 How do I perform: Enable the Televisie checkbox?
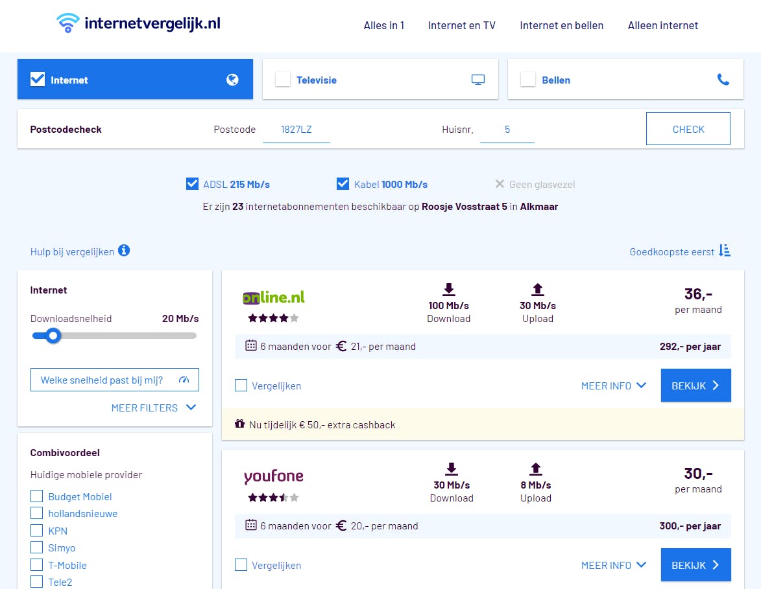point(282,79)
